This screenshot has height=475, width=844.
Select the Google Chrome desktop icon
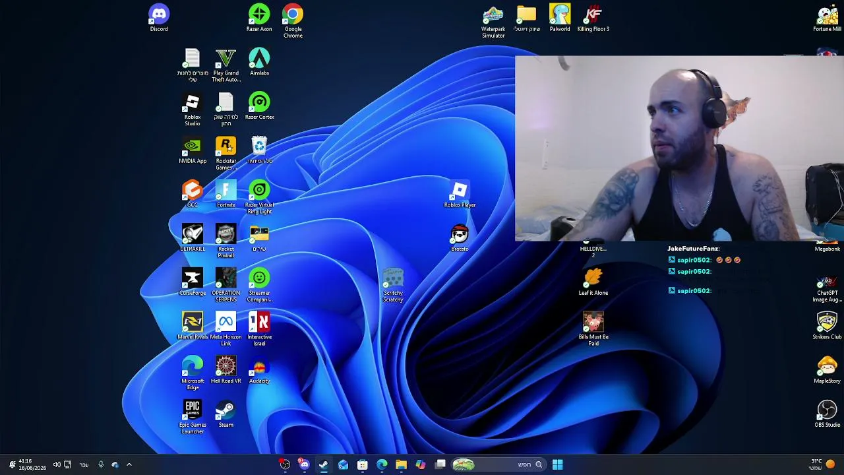[x=293, y=21]
